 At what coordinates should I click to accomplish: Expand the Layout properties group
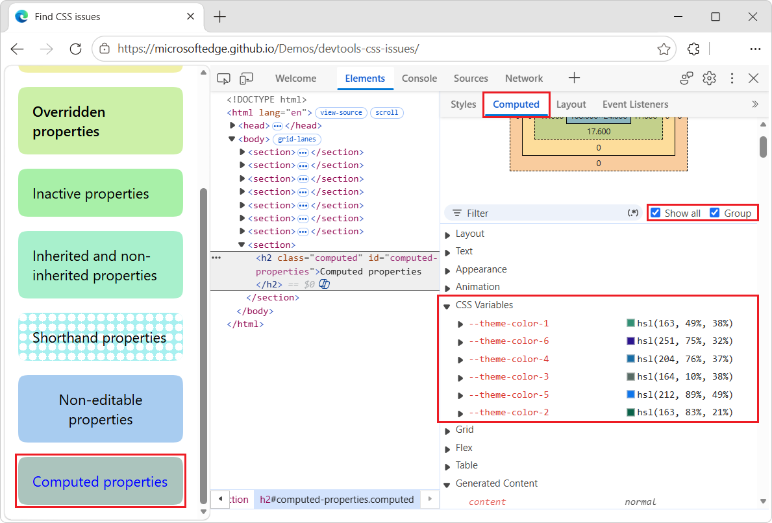[x=447, y=235]
